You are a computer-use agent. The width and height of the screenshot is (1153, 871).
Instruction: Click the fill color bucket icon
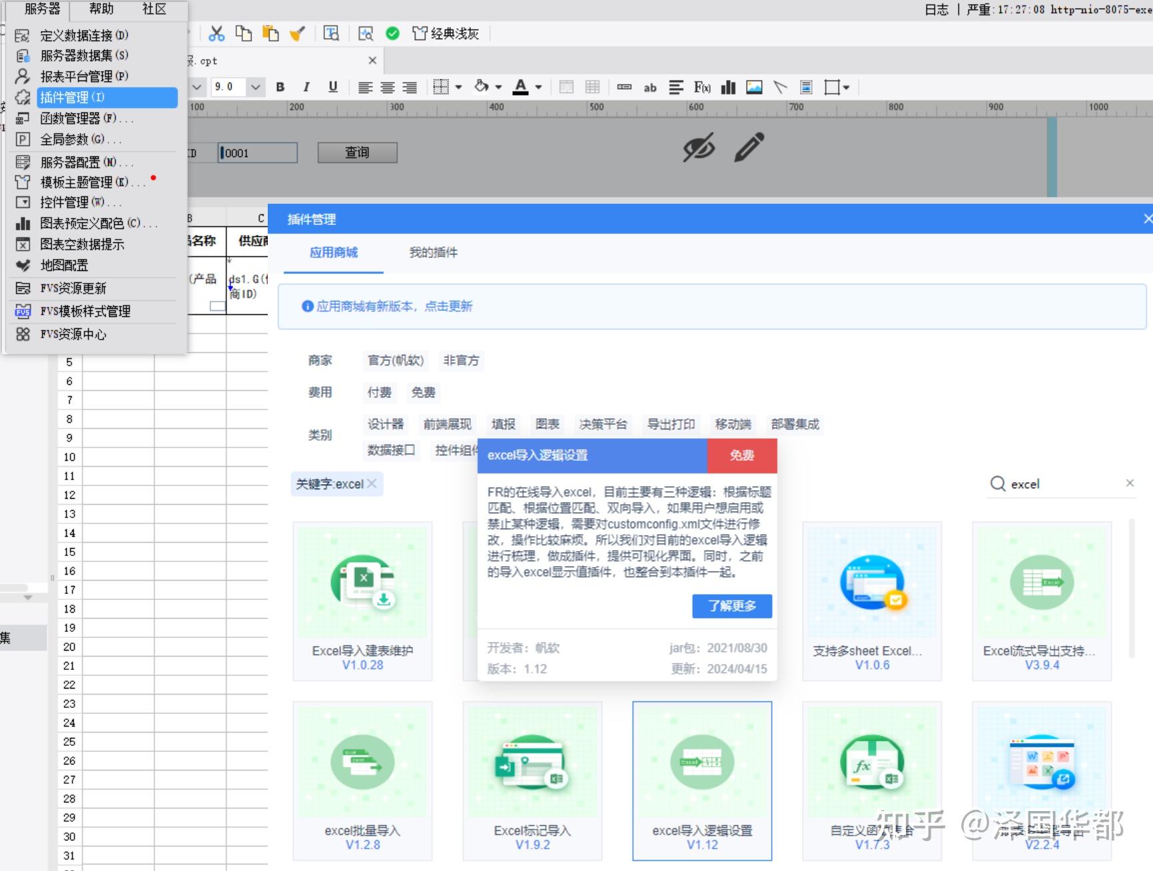pyautogui.click(x=482, y=87)
